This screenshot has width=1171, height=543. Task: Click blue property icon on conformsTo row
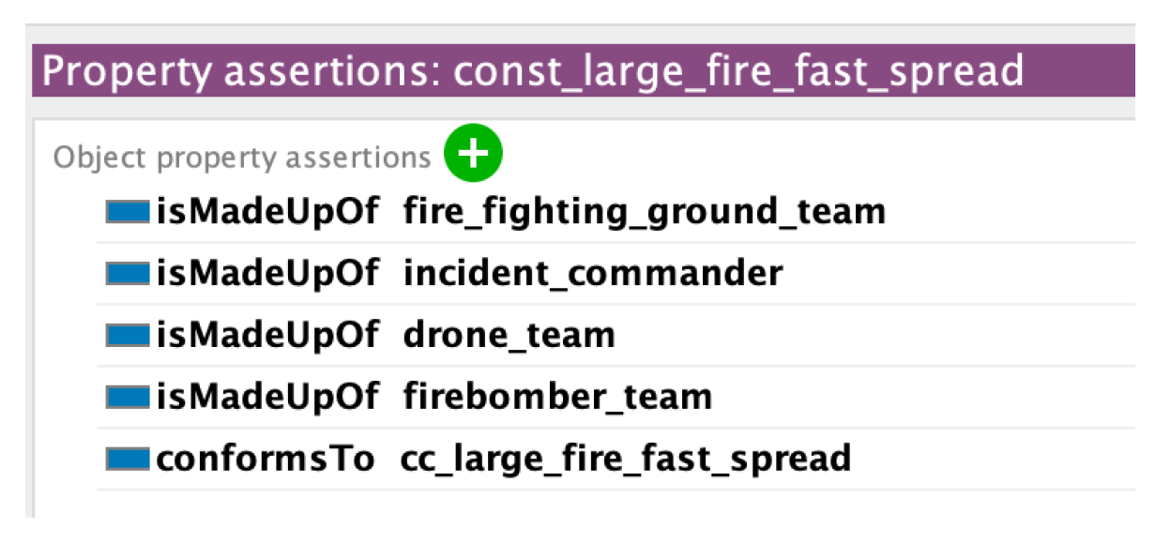point(128,459)
